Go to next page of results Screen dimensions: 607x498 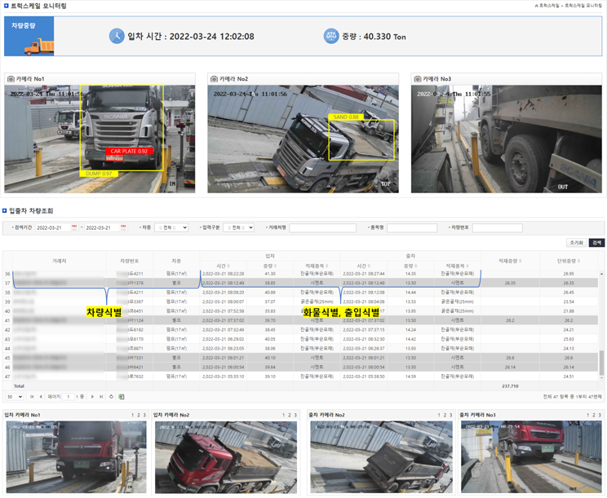pyautogui.click(x=92, y=396)
